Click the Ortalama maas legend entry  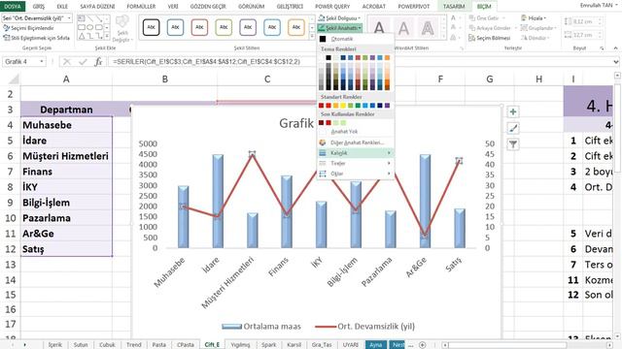pos(261,327)
